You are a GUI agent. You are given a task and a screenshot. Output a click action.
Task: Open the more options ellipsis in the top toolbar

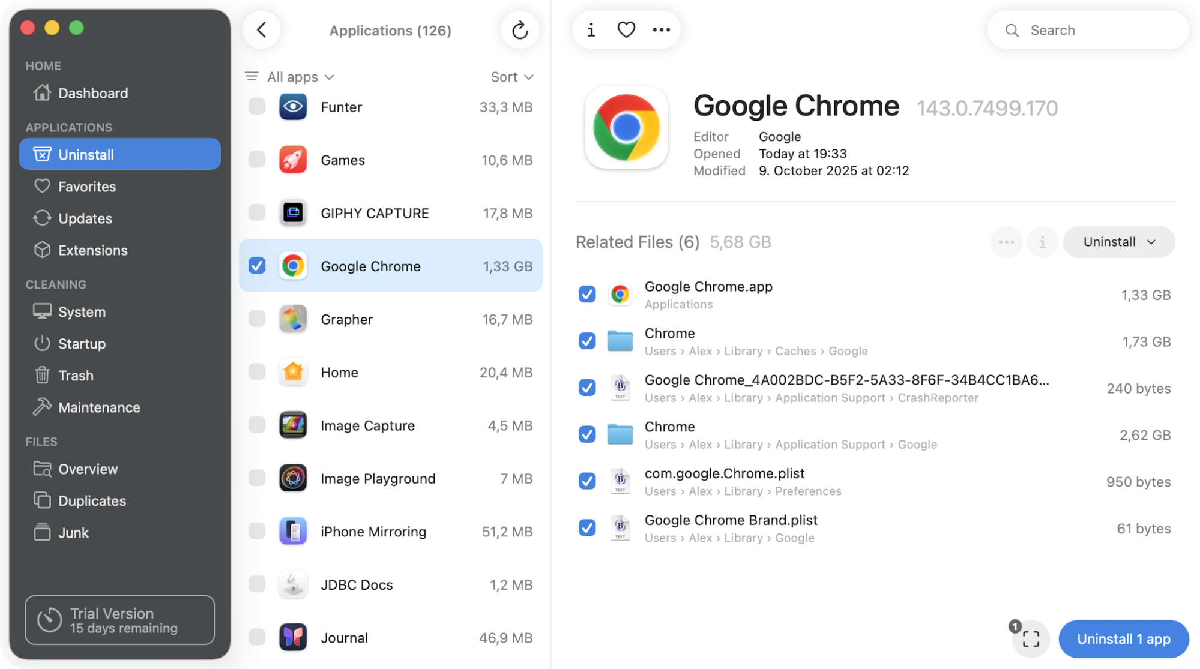(x=661, y=30)
